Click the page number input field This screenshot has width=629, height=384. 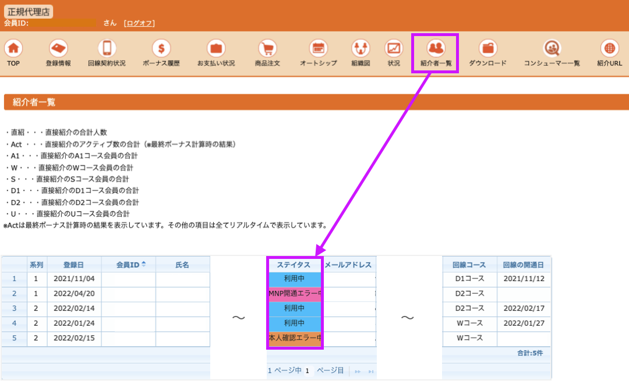(308, 371)
